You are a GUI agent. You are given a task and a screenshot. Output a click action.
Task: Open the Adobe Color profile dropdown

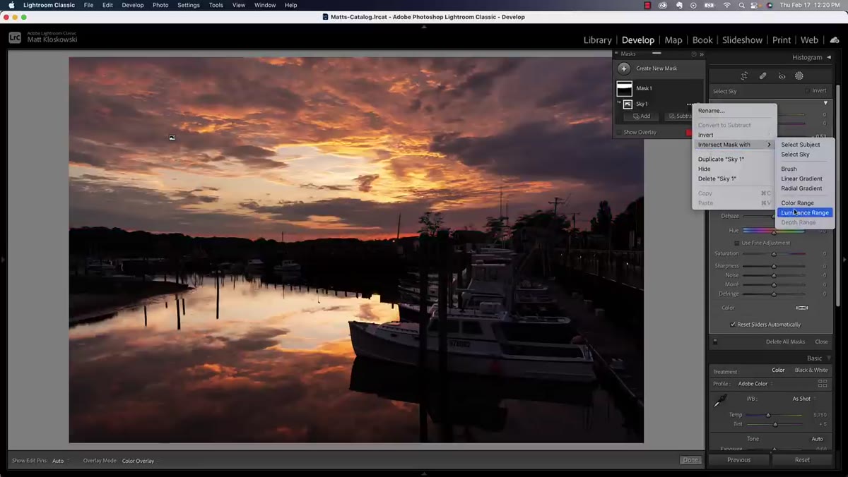pyautogui.click(x=755, y=384)
